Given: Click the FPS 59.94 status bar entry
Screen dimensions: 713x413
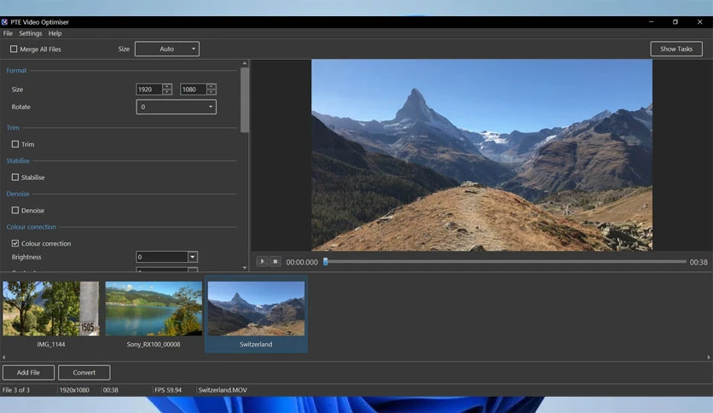Looking at the screenshot, I should [x=168, y=390].
